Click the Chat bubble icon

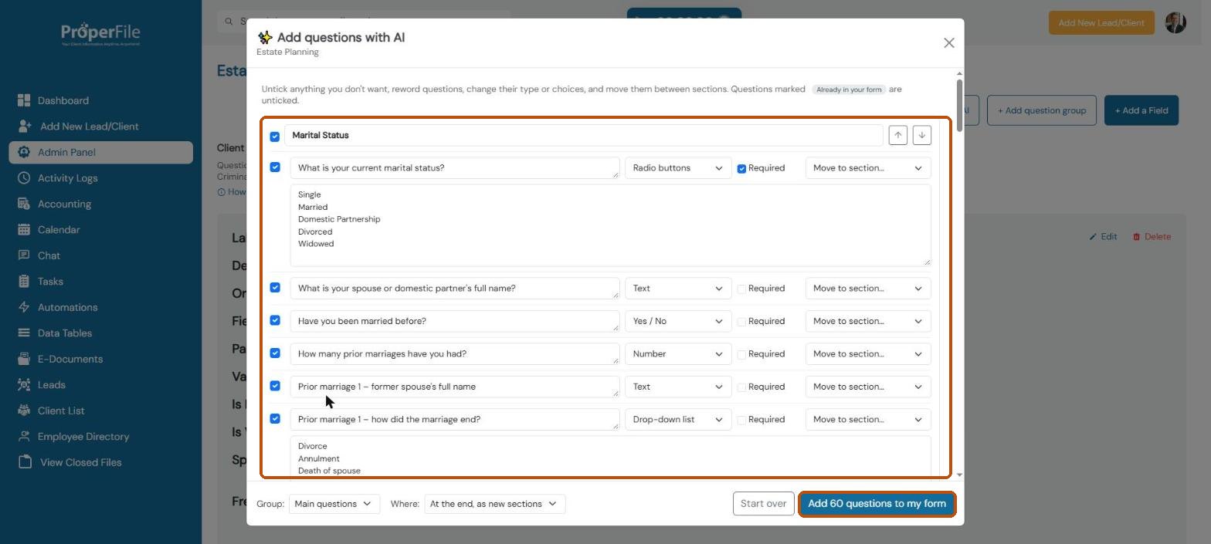click(24, 255)
